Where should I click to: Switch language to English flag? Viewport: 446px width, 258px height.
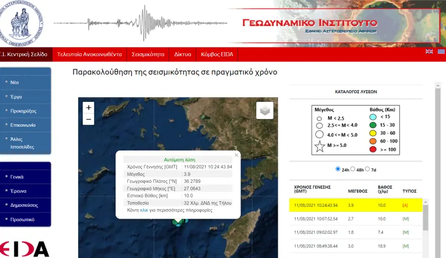pyautogui.click(x=429, y=51)
